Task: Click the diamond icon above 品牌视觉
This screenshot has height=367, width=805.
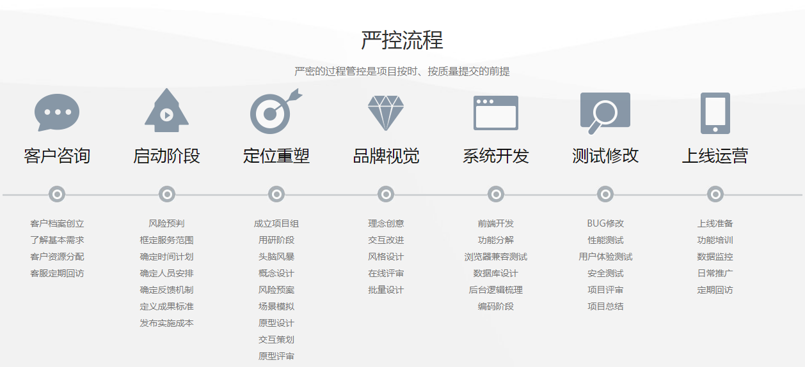Action: click(386, 113)
